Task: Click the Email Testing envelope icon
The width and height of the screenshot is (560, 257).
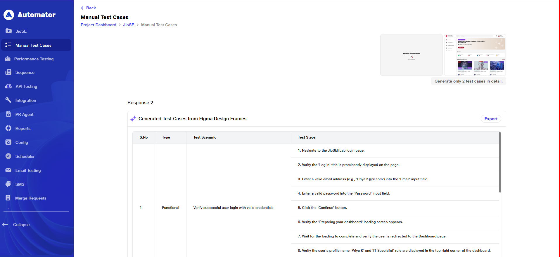Action: pos(8,170)
